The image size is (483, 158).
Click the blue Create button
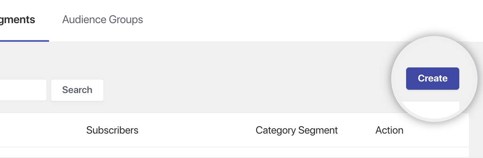pos(432,79)
